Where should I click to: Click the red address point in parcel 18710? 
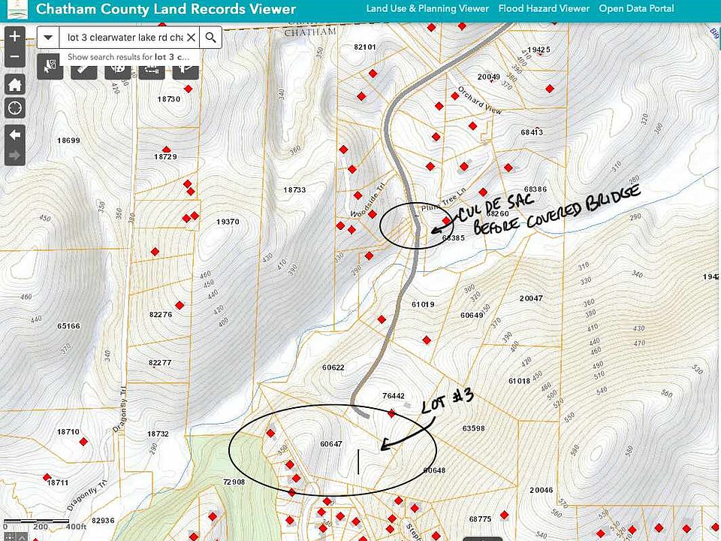click(x=83, y=442)
